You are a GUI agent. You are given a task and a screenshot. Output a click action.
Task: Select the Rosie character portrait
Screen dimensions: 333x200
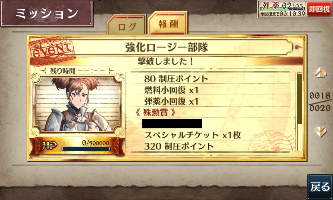point(77,104)
